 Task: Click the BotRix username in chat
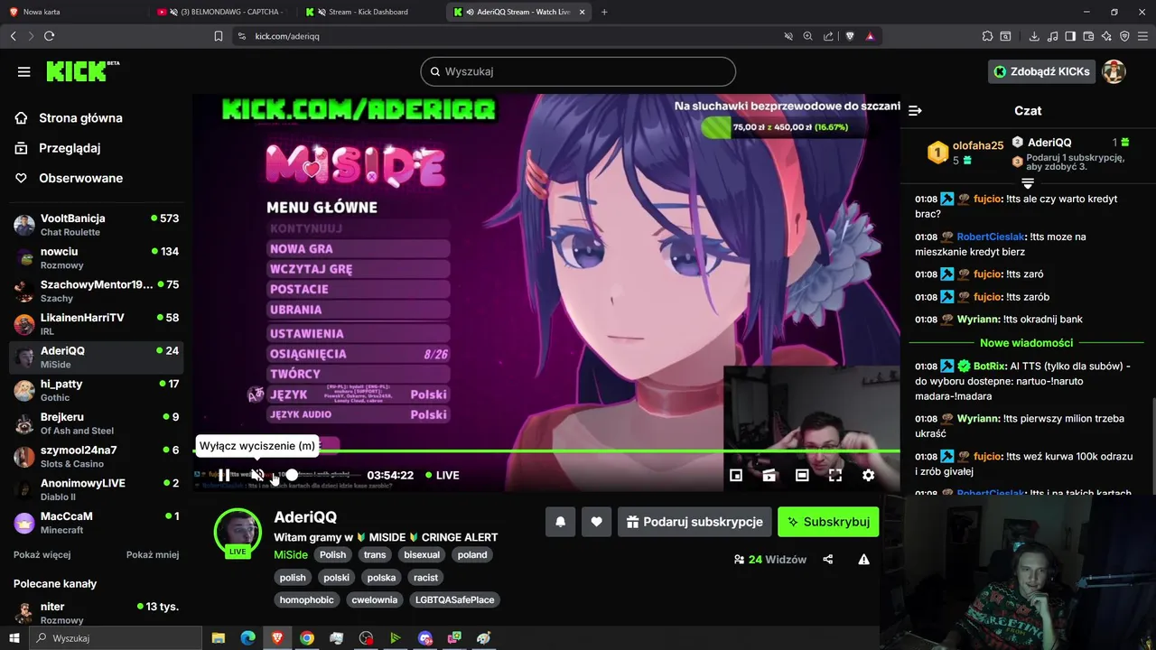point(991,367)
